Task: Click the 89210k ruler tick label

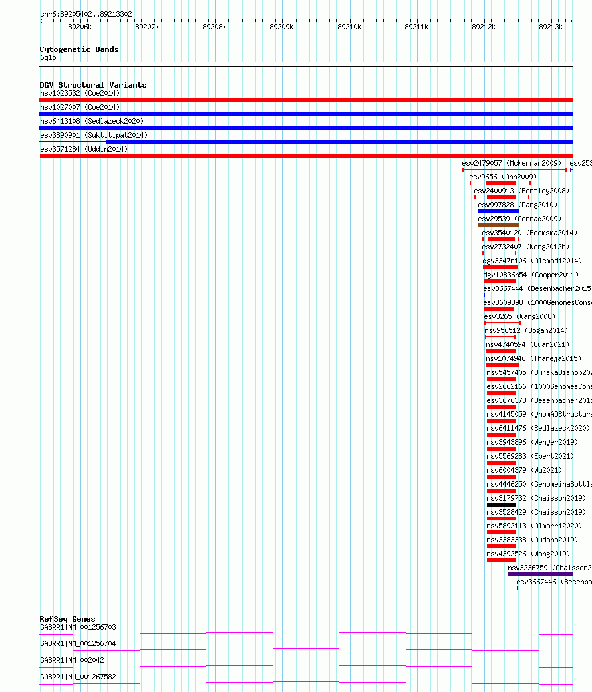Action: (x=349, y=27)
